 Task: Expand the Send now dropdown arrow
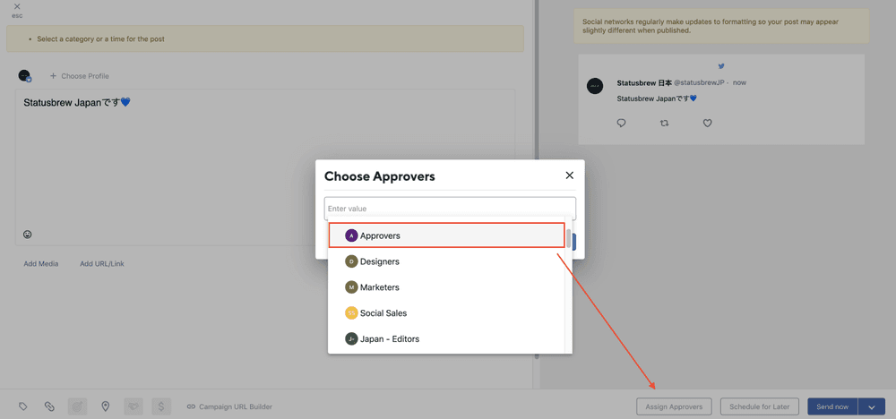872,406
